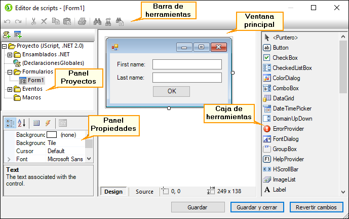This screenshot has width=349, height=219.
Task: Click the BackgroundImage white color swatch
Action: 51,135
